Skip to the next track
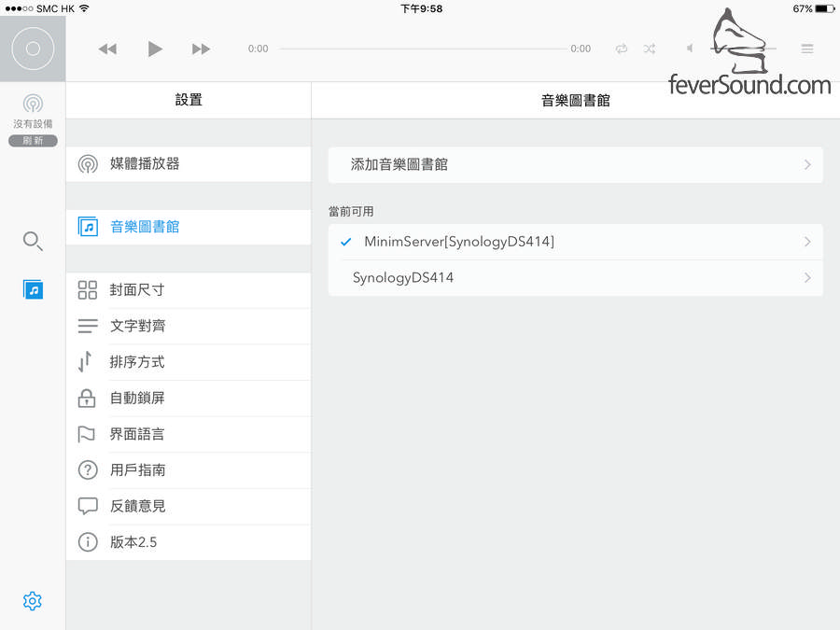This screenshot has height=630, width=840. pos(201,49)
